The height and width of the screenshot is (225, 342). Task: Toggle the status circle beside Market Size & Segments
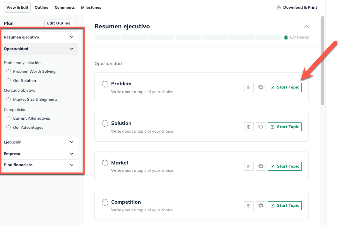pos(8,99)
